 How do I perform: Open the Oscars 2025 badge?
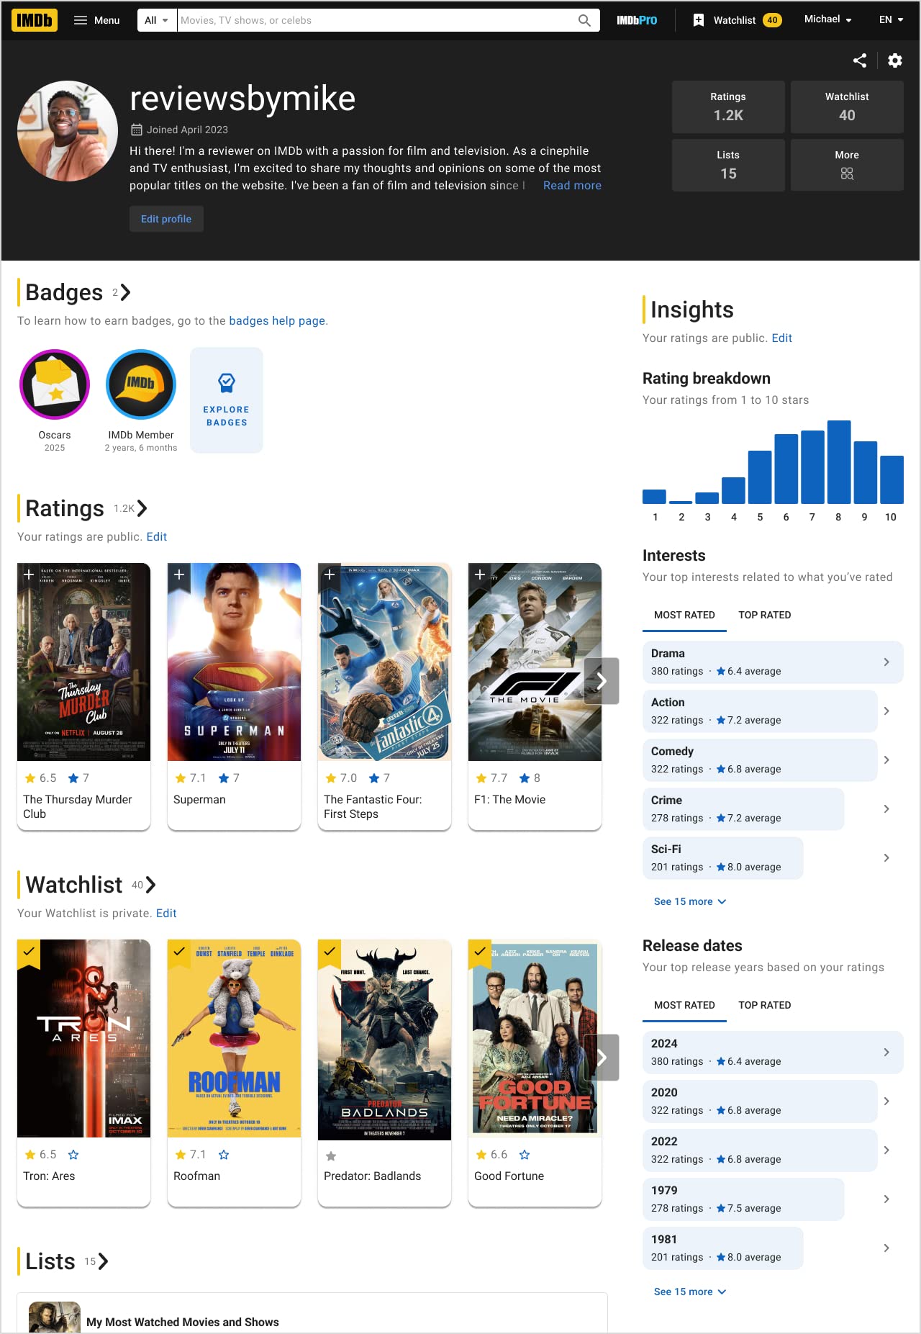pyautogui.click(x=55, y=384)
